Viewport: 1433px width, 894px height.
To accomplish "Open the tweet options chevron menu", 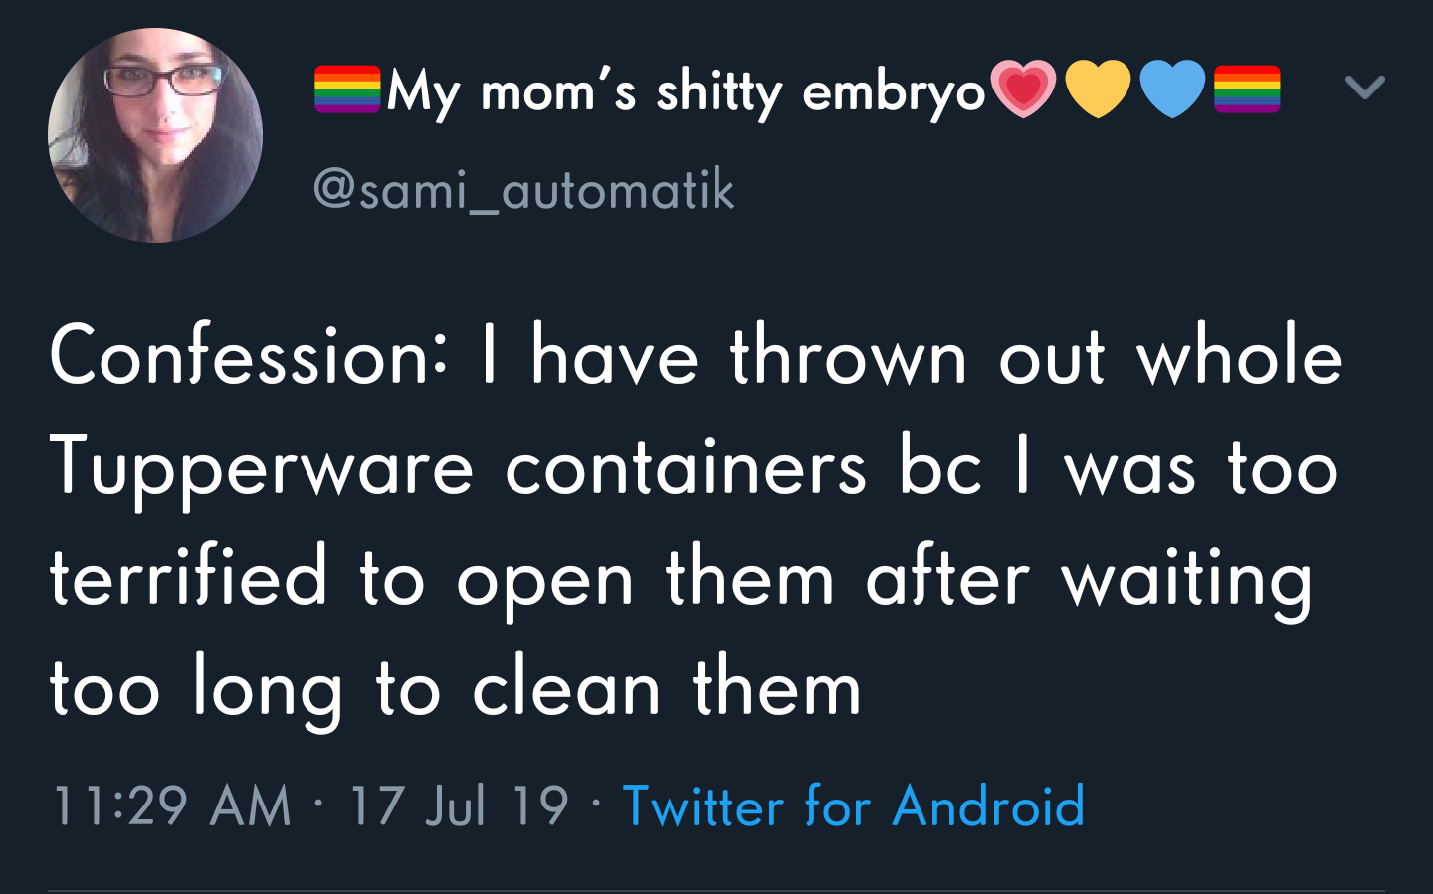I will coord(1364,88).
